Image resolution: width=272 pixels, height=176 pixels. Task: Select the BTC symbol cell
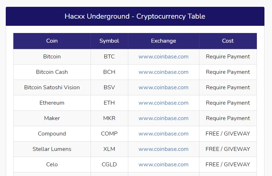coord(109,57)
